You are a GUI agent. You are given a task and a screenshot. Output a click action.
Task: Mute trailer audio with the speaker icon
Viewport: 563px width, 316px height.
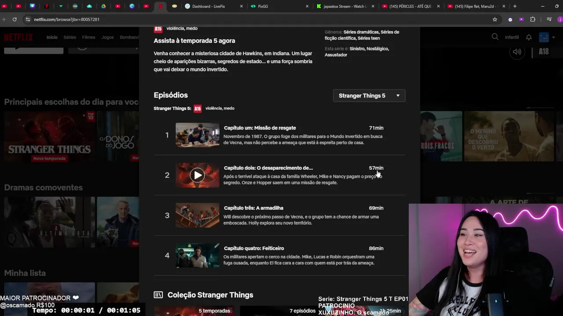[517, 52]
